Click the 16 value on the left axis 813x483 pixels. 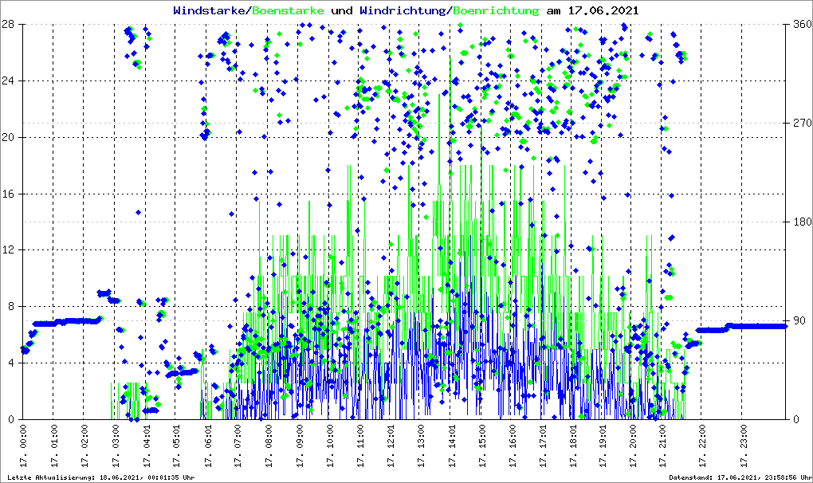pos(10,194)
